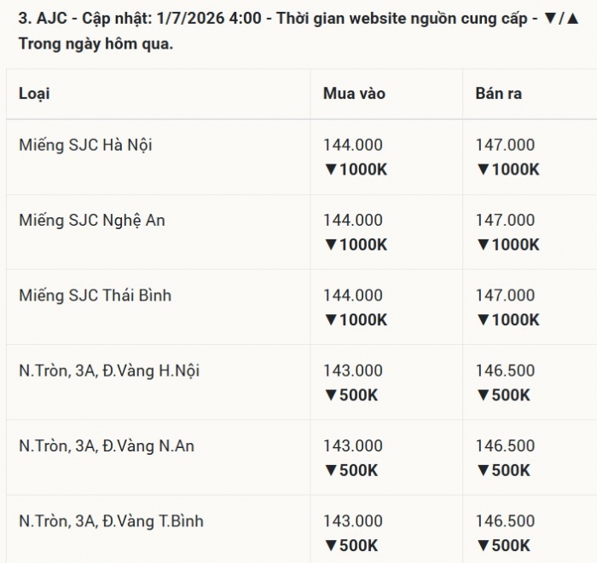Click down-arrow 500K under N.An sell price

click(503, 470)
